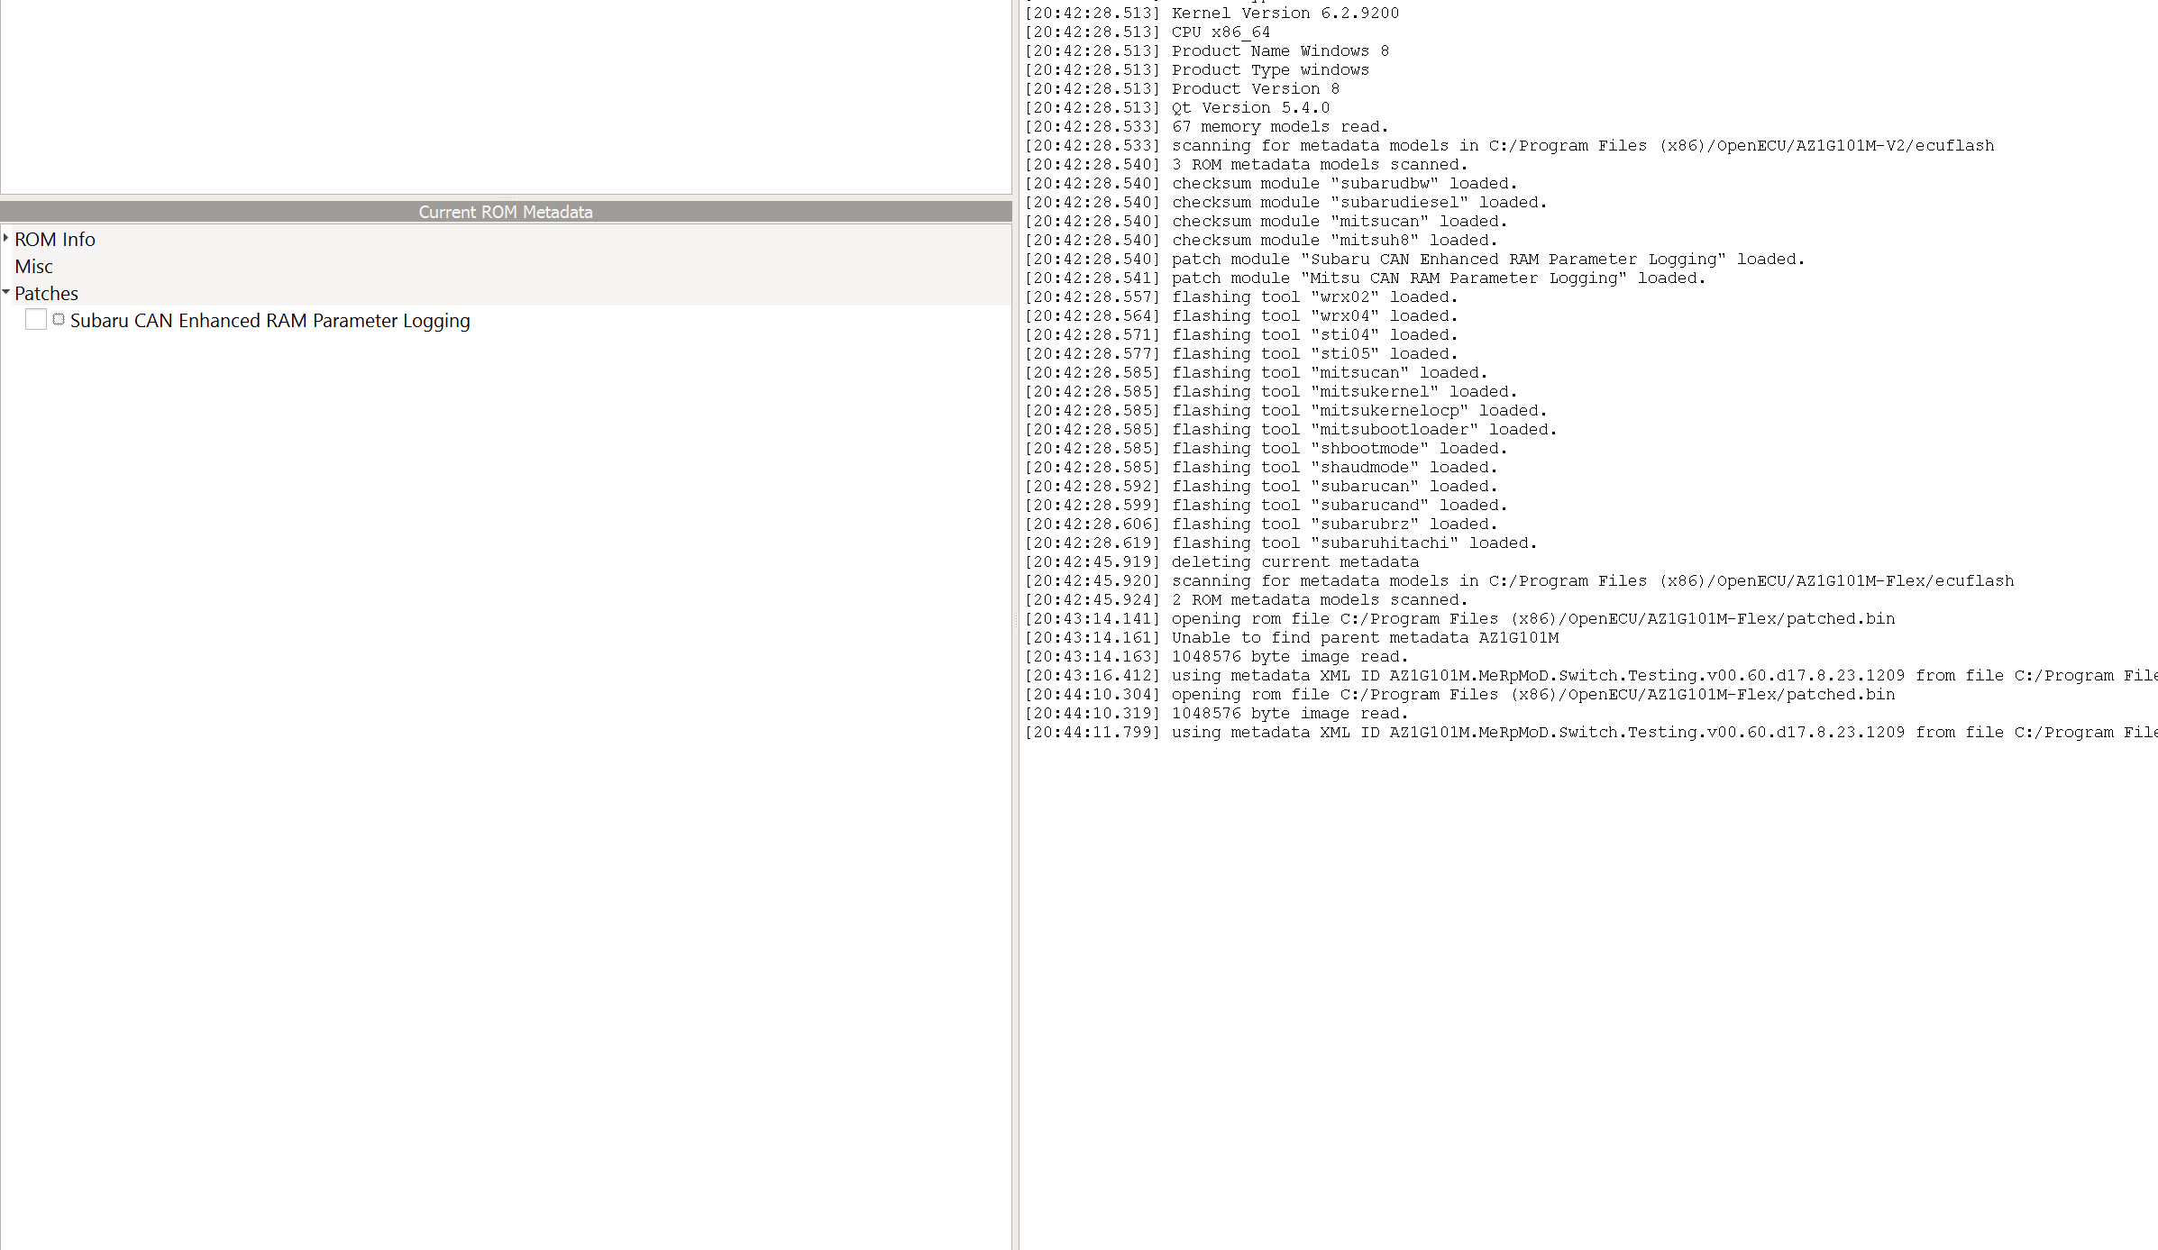Click the 'Unable to find parent metadata' log line

click(x=1365, y=638)
